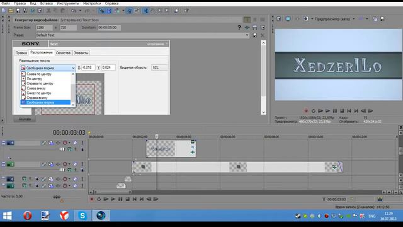403x227 pixels.
Task: Click the Frame Size width field 1280
Action: [44, 27]
